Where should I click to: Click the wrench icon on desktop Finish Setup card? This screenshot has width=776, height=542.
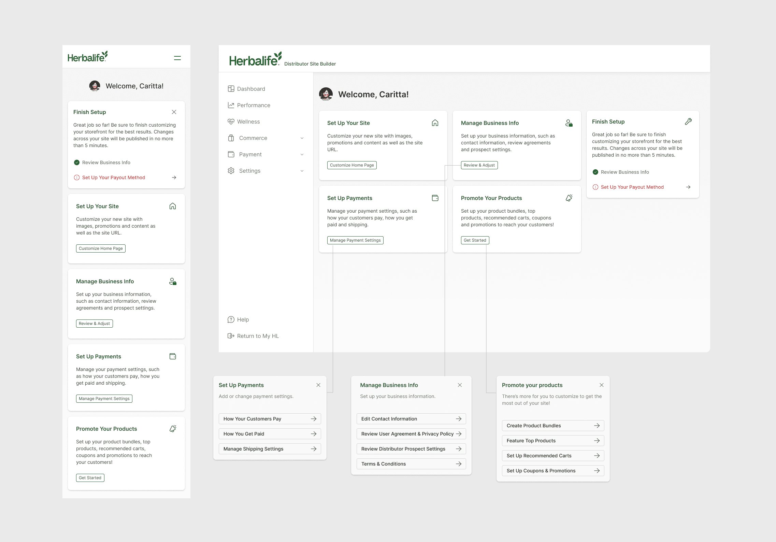tap(688, 122)
